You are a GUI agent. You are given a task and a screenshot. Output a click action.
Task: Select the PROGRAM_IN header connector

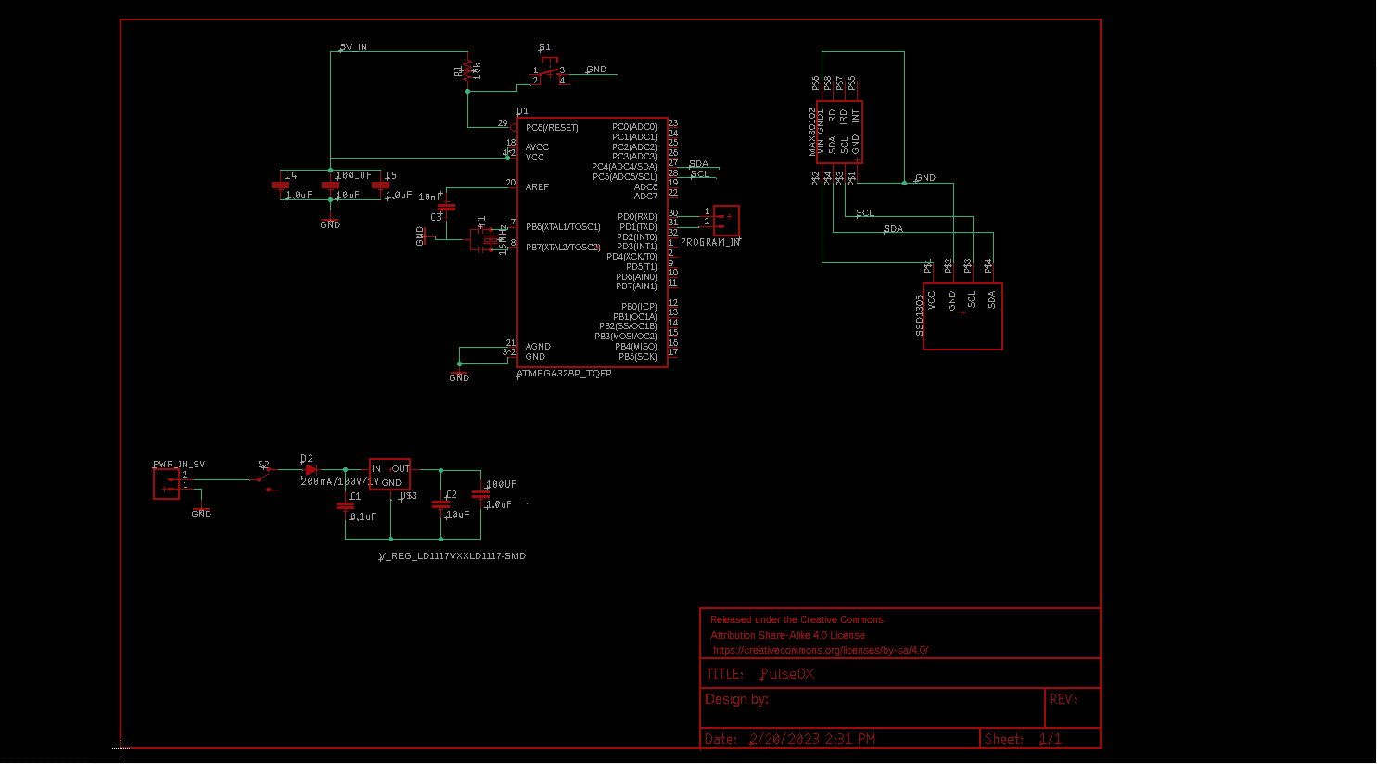(729, 220)
